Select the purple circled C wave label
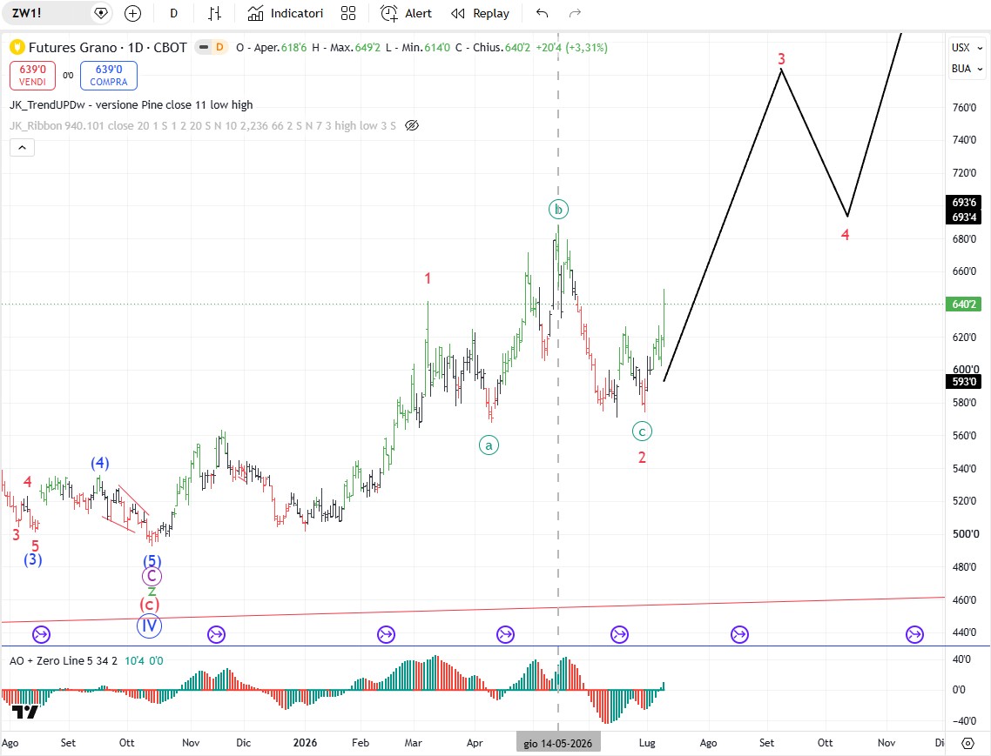The width and height of the screenshot is (991, 756). [x=152, y=576]
